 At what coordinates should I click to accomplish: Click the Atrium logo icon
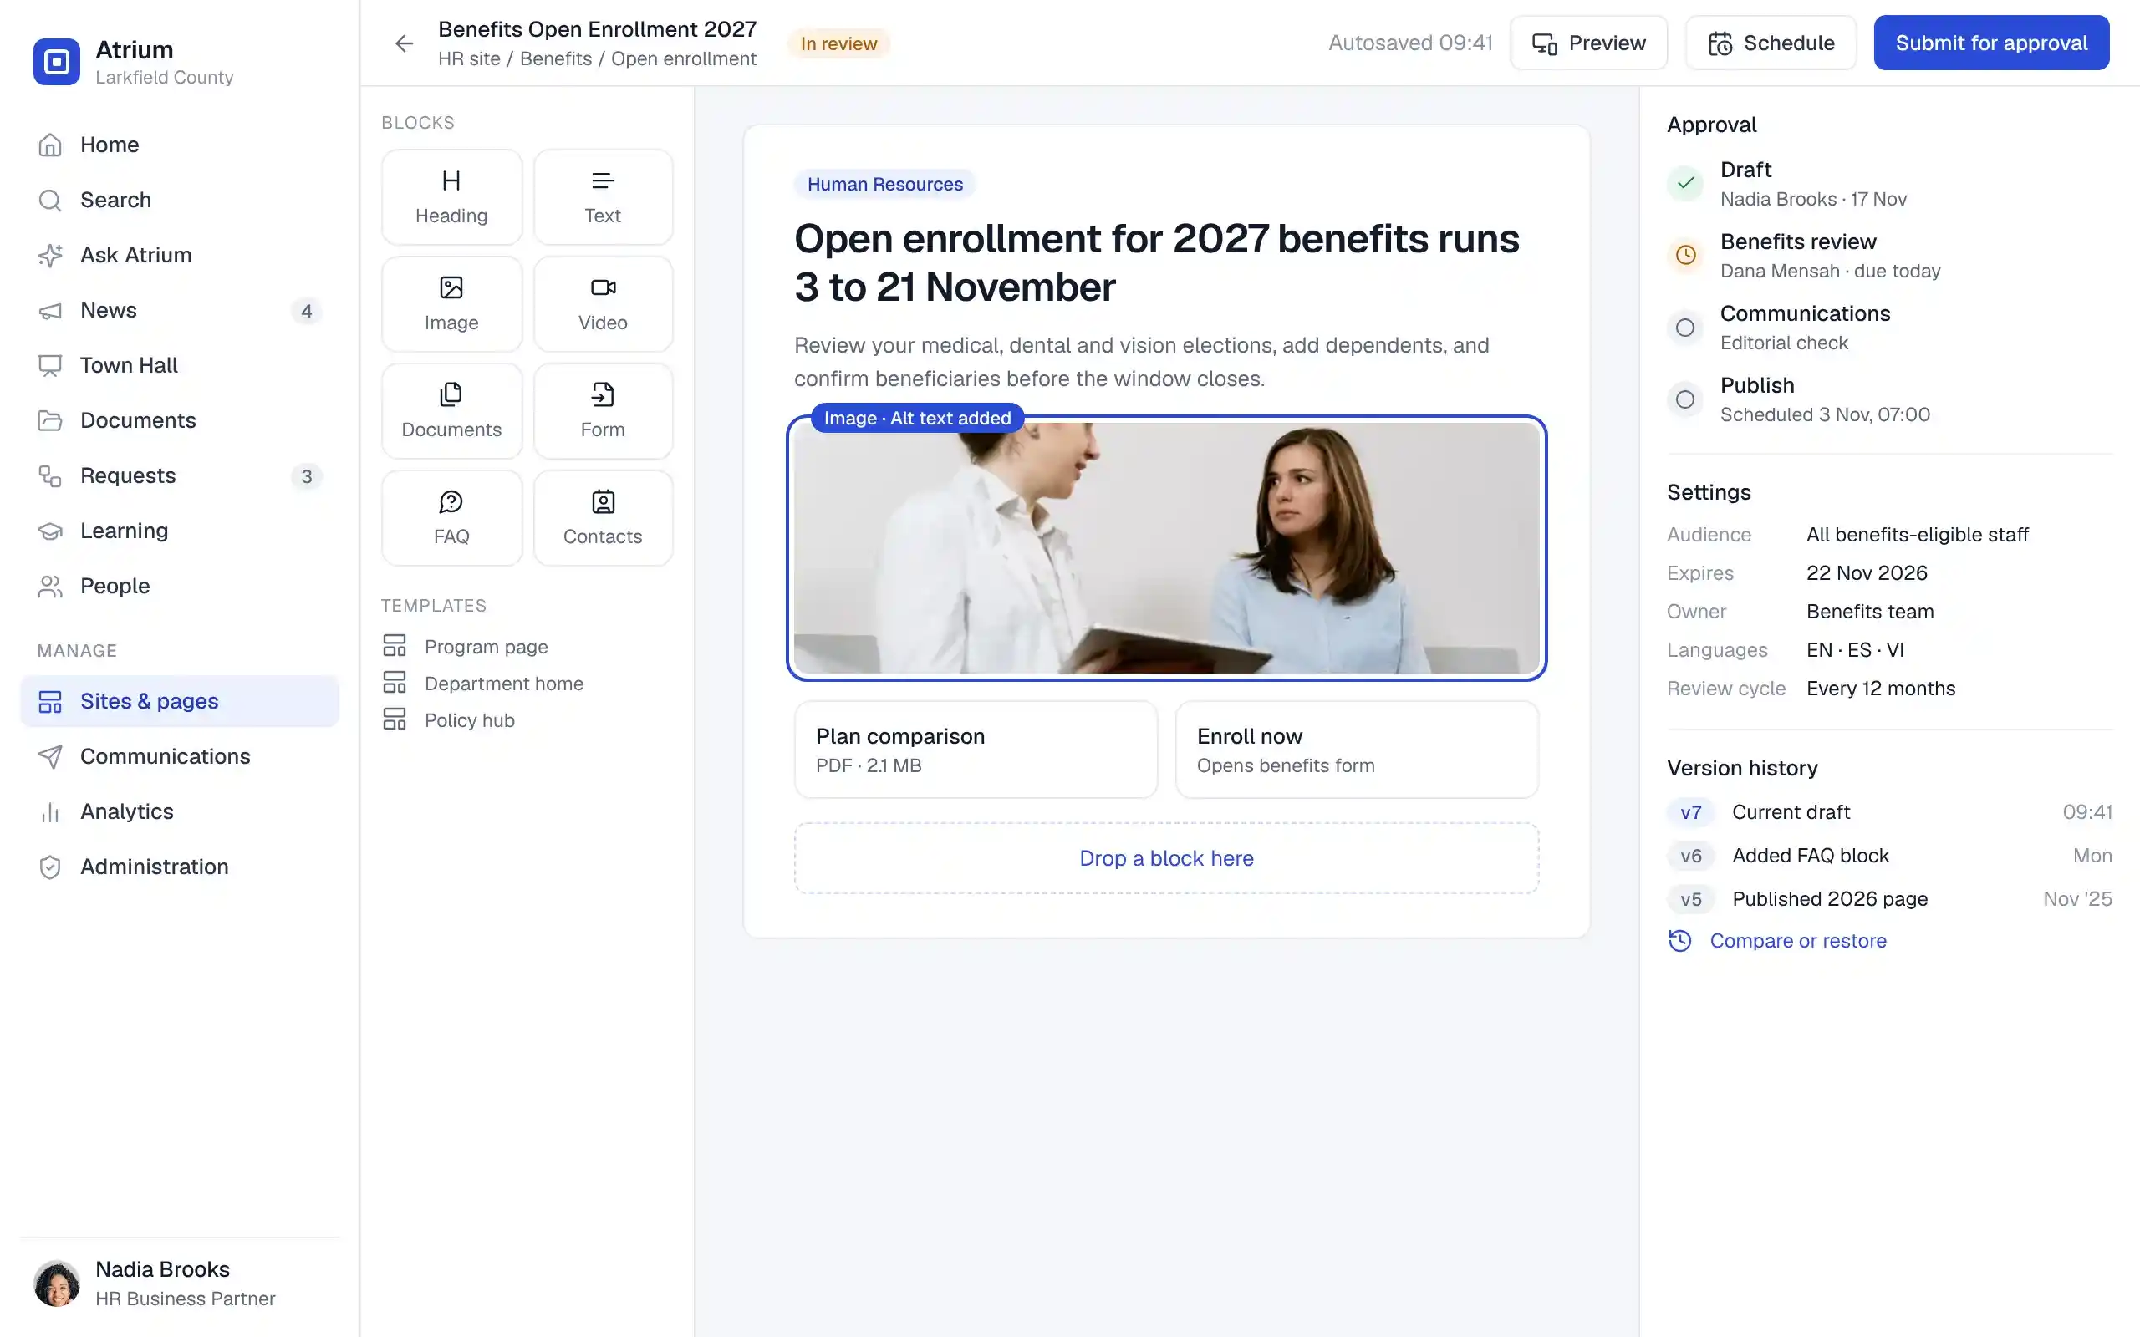[x=57, y=62]
